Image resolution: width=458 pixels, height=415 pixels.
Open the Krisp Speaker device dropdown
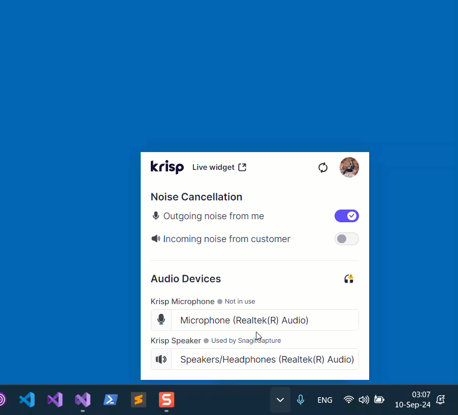[264, 360]
